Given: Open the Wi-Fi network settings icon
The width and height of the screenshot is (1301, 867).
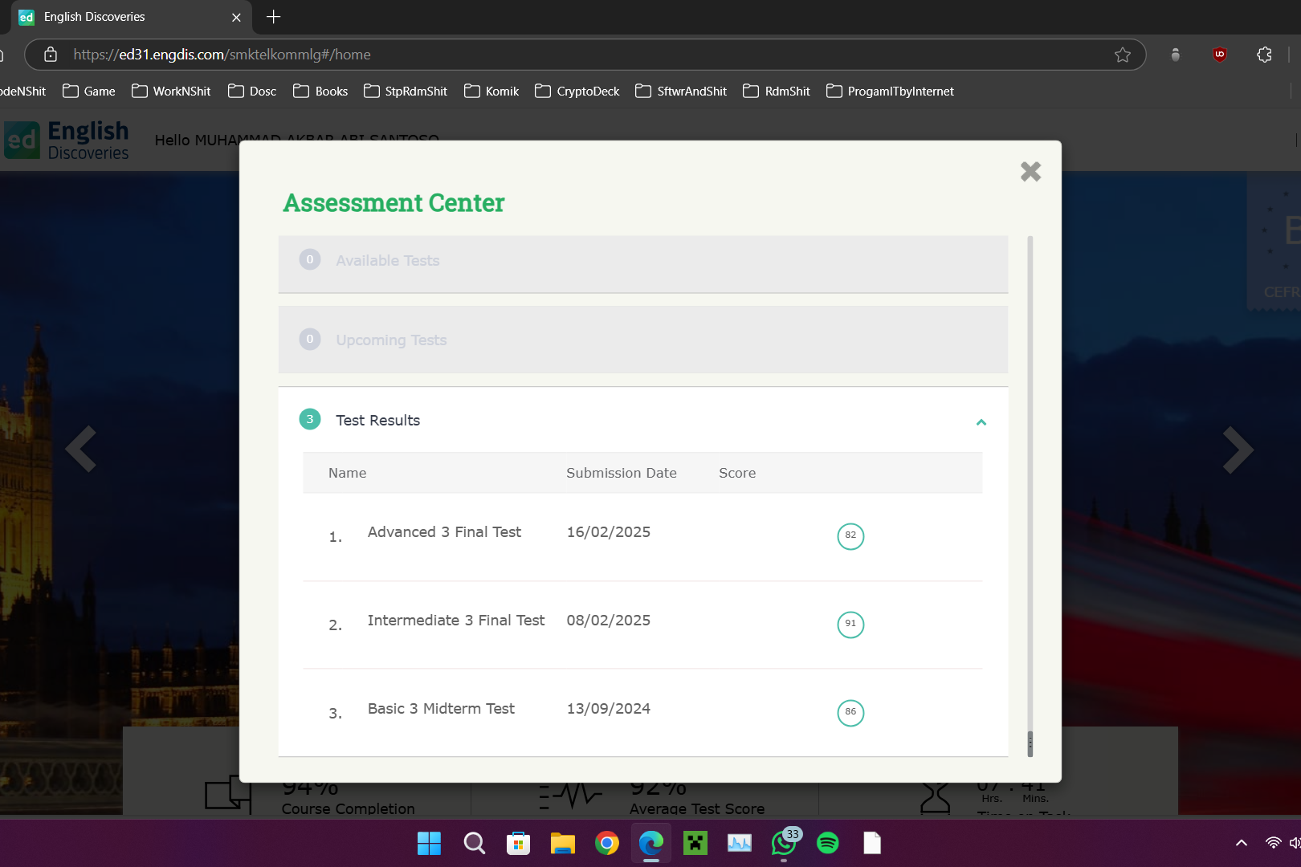Looking at the screenshot, I should (x=1273, y=843).
